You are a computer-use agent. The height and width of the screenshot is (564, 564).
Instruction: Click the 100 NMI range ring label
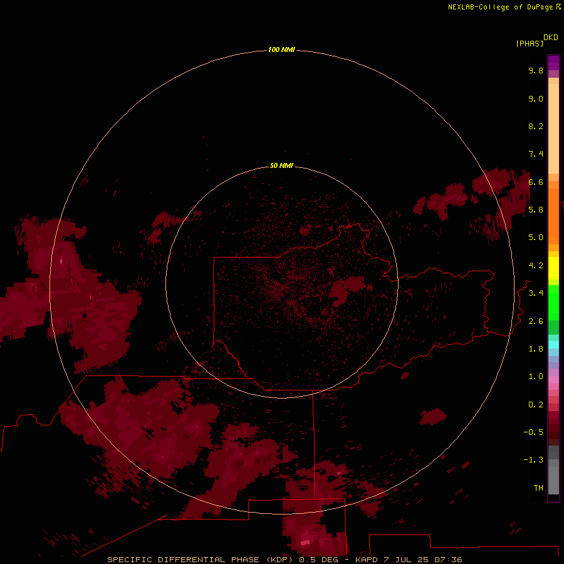click(x=281, y=50)
